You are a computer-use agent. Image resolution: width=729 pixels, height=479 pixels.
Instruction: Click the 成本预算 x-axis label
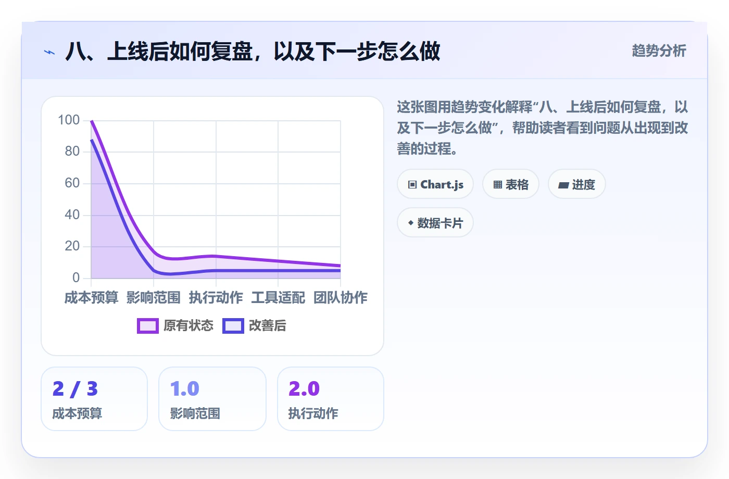click(92, 298)
